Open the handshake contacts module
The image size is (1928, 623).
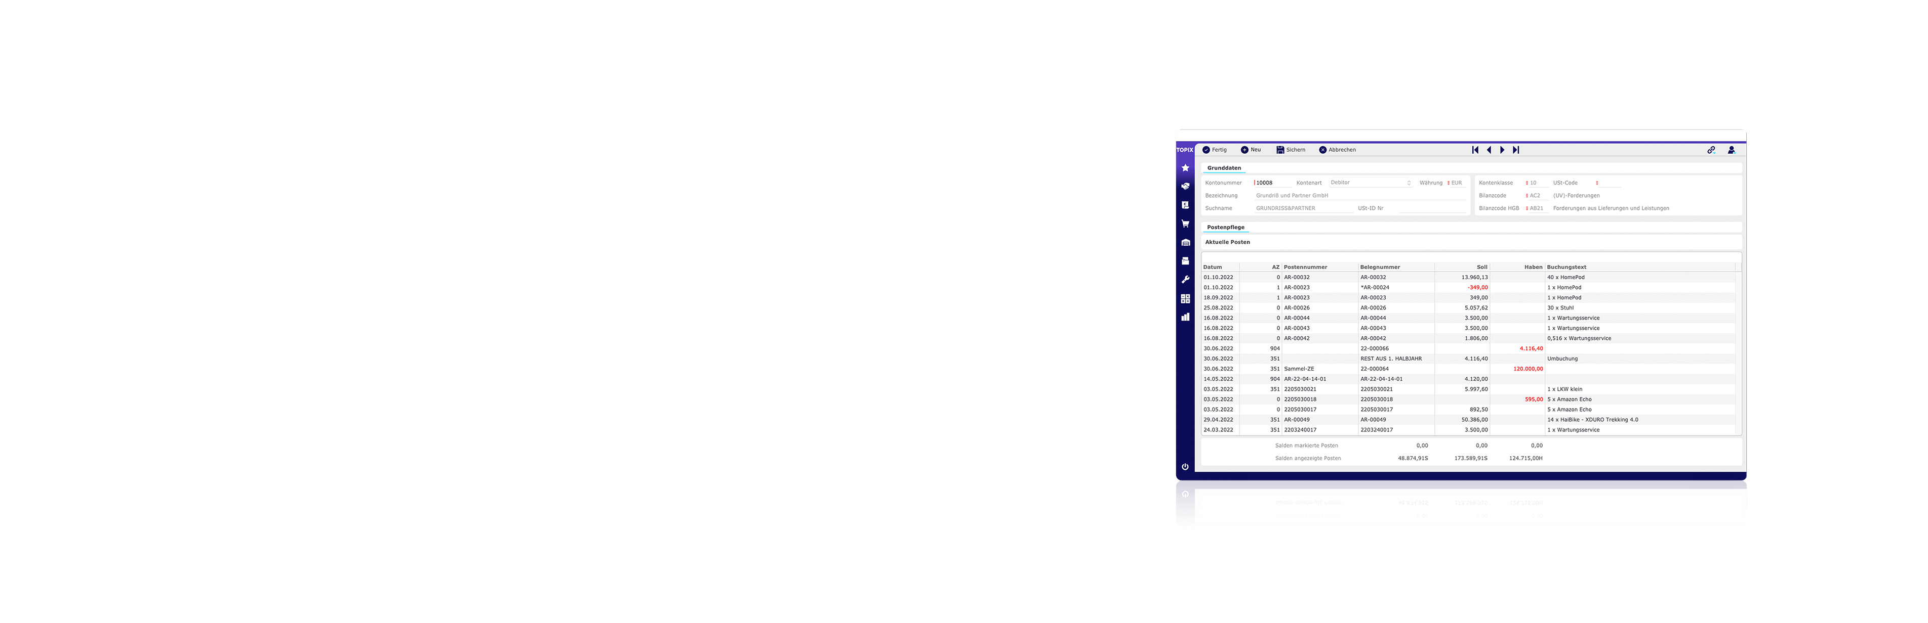(x=1185, y=186)
